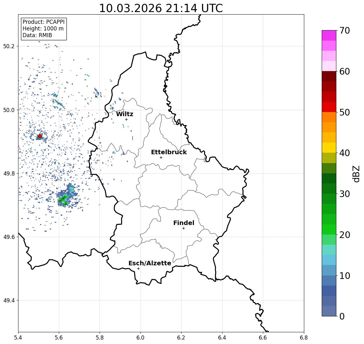Image resolution: width=364 pixels, height=344 pixels.
Task: Click the dBZ colorbar axis label
Action: (356, 174)
